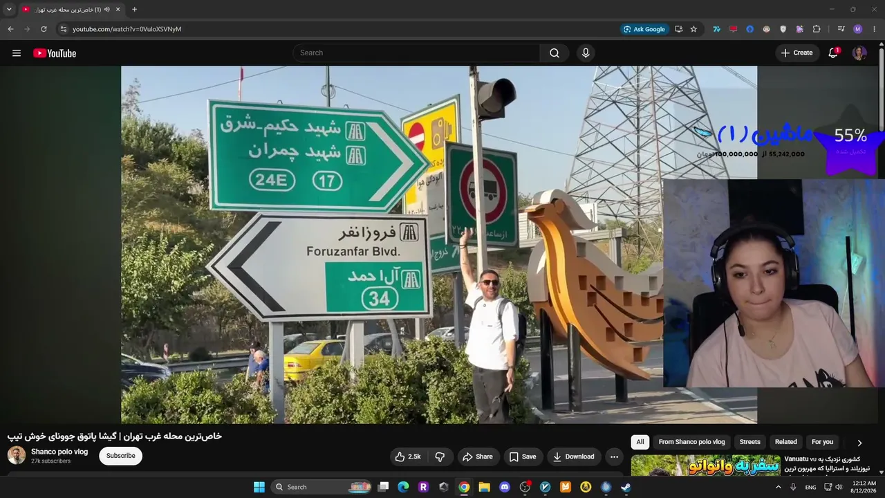
Task: Open the Shanco polo vlog channel avatar
Action: [17, 455]
